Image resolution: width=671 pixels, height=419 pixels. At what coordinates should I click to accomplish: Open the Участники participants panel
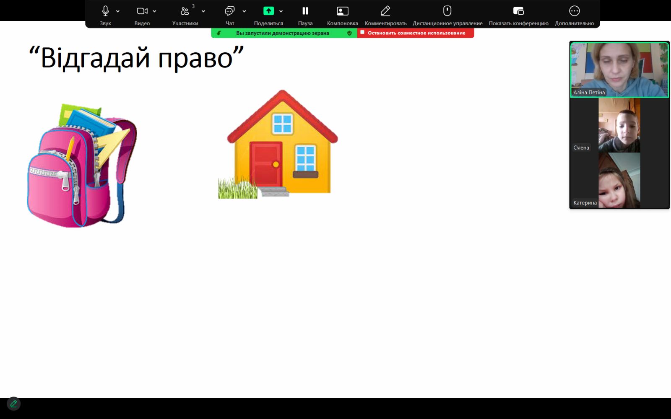[185, 11]
